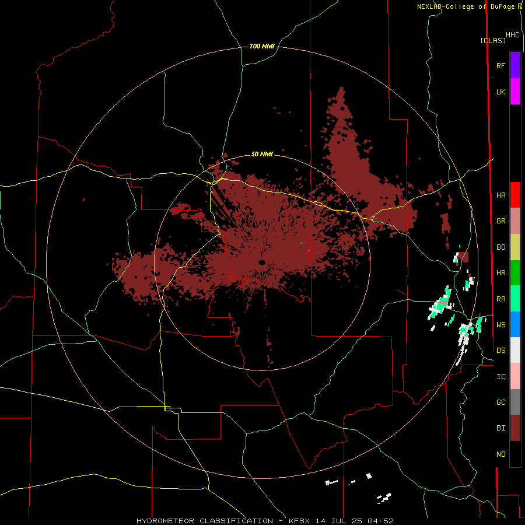
Task: Click the UK legend label
Action: 501,92
